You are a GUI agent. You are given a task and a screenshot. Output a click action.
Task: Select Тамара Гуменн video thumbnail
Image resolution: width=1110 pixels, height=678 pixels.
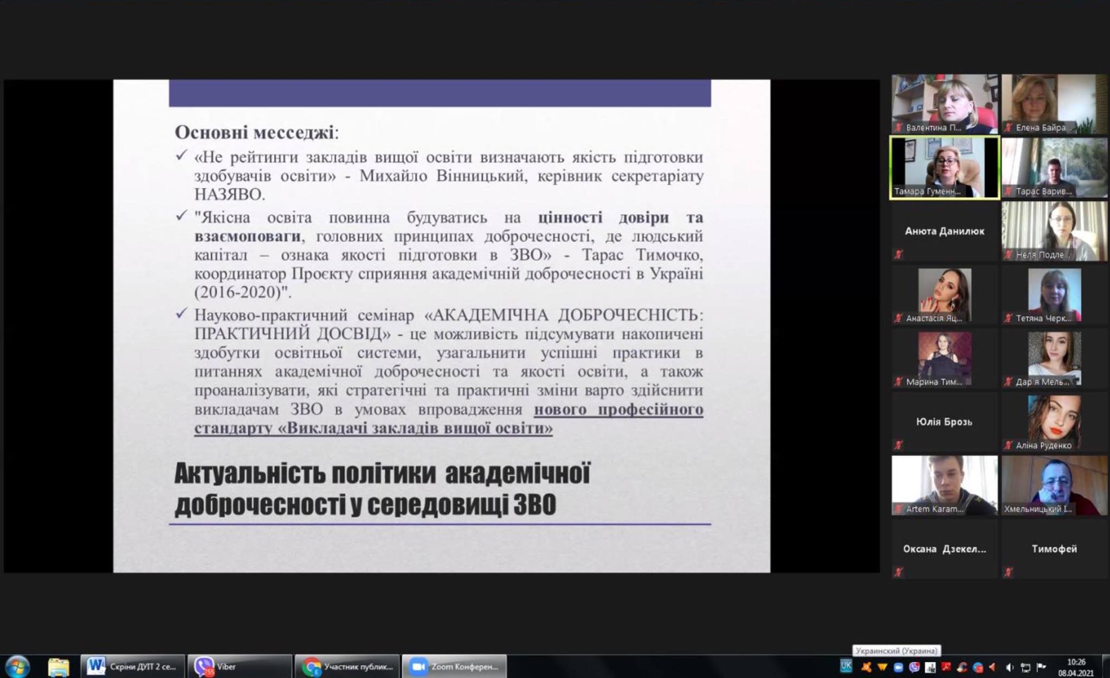point(945,167)
